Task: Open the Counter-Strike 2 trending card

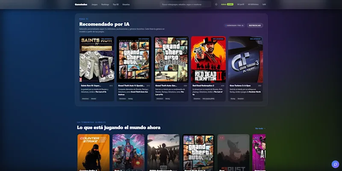Action: click(x=93, y=153)
